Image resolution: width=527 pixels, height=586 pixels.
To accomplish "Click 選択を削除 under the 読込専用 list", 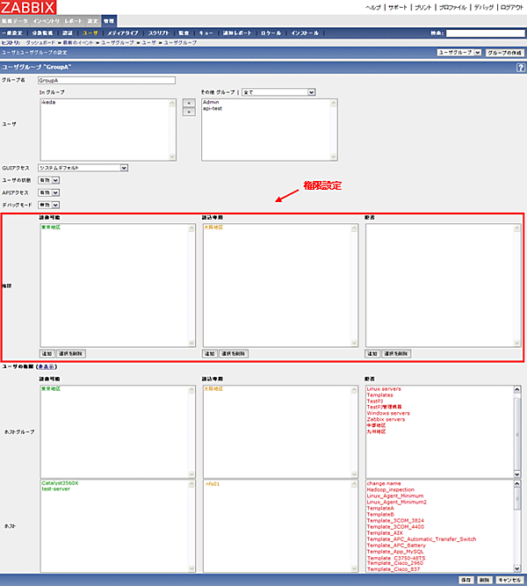I will [x=234, y=353].
